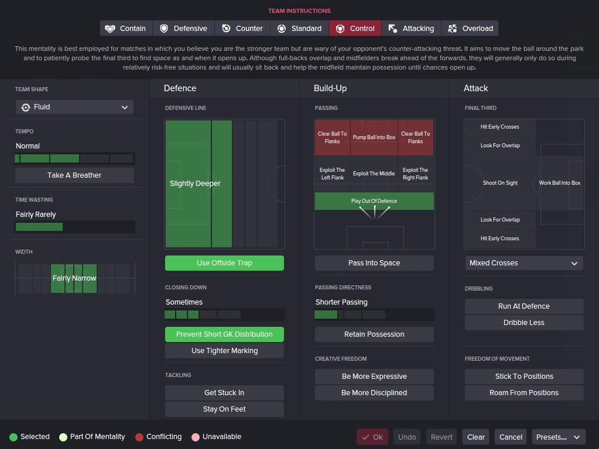Click the Fluid team shape icon
Screen dimensions: 599x449
pyautogui.click(x=26, y=107)
